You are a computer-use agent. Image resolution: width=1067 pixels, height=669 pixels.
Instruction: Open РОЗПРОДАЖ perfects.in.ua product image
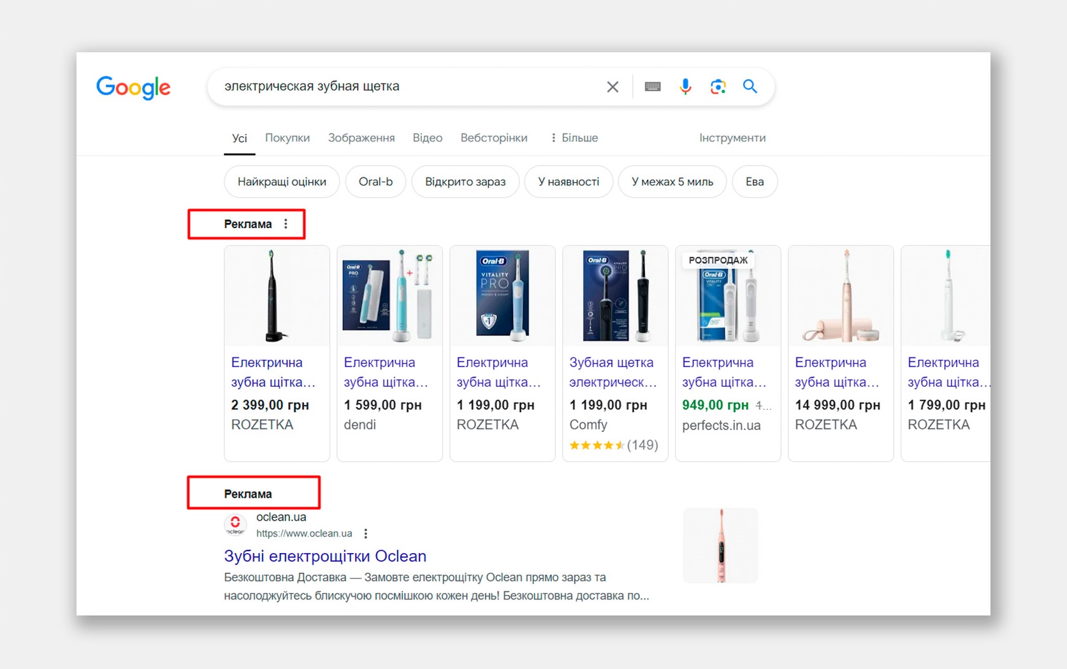728,296
